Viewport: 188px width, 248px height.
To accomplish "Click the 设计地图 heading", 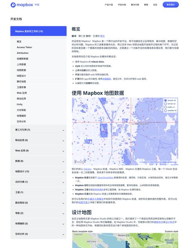I will (x=81, y=212).
